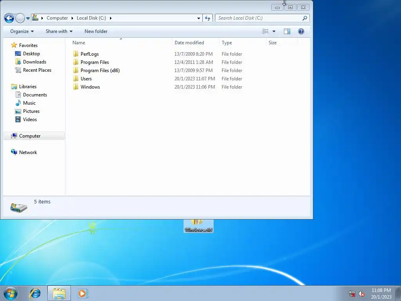Open the address bar history dropdown
This screenshot has width=401, height=301.
pos(199,18)
